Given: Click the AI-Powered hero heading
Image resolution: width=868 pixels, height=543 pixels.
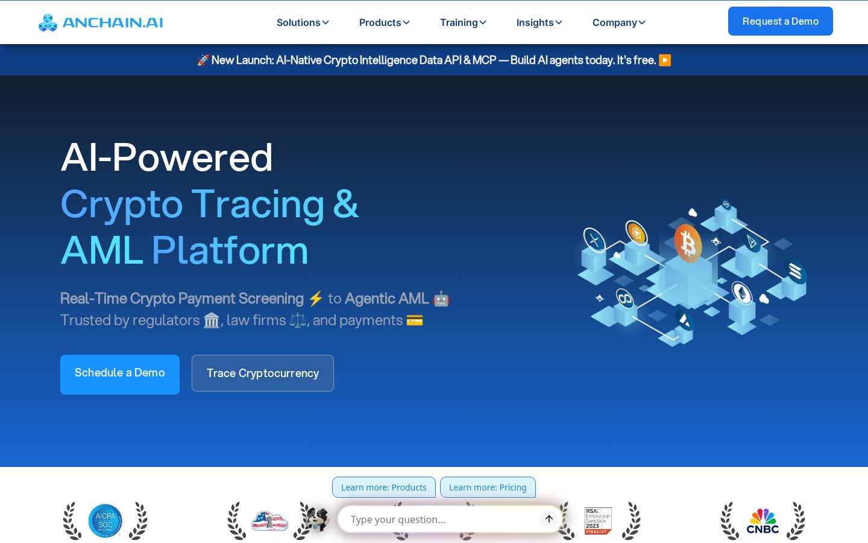Looking at the screenshot, I should (167, 157).
